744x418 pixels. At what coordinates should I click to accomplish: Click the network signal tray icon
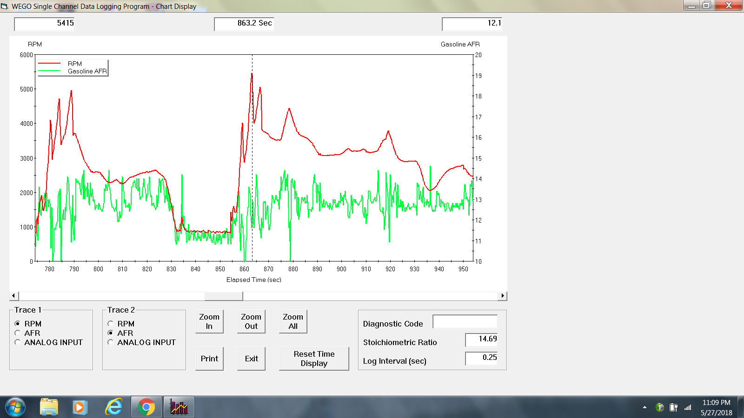point(688,407)
